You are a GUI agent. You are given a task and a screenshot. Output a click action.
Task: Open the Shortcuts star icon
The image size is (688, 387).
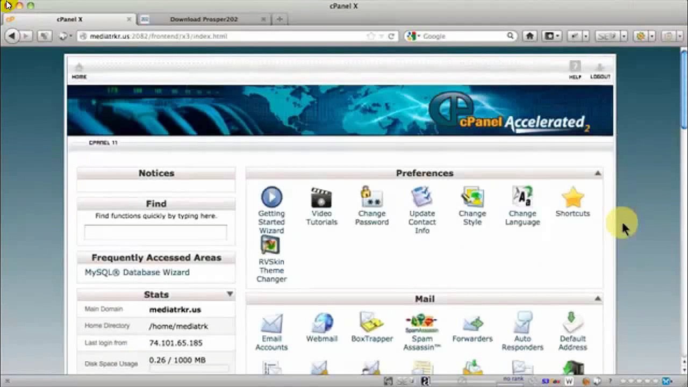tap(572, 202)
